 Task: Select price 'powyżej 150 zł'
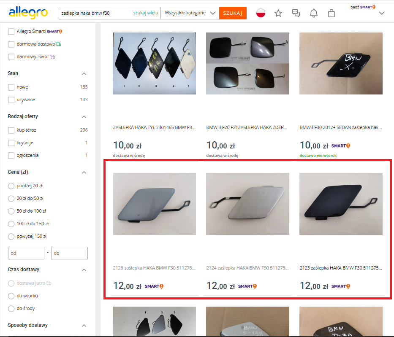click(x=11, y=236)
